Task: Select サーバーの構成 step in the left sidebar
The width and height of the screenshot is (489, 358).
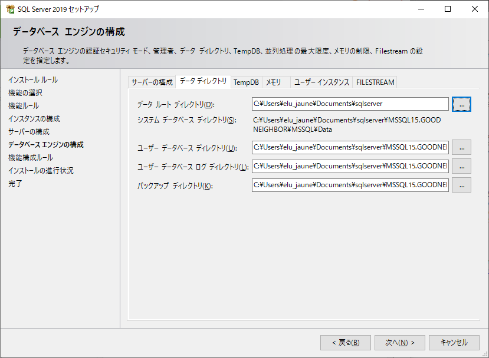Action: tap(29, 132)
